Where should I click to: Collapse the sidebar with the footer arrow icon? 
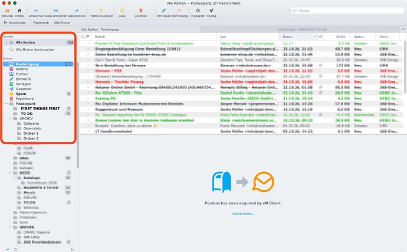(73, 249)
